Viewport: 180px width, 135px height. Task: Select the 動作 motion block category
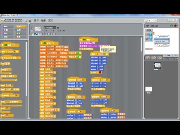(8, 27)
